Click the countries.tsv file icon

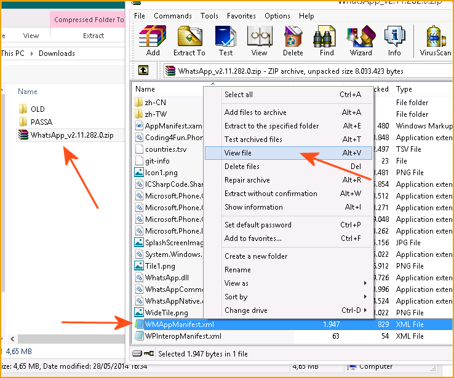(139, 149)
